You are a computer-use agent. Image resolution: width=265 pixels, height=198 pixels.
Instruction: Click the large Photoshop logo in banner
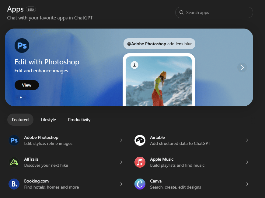pos(22,46)
